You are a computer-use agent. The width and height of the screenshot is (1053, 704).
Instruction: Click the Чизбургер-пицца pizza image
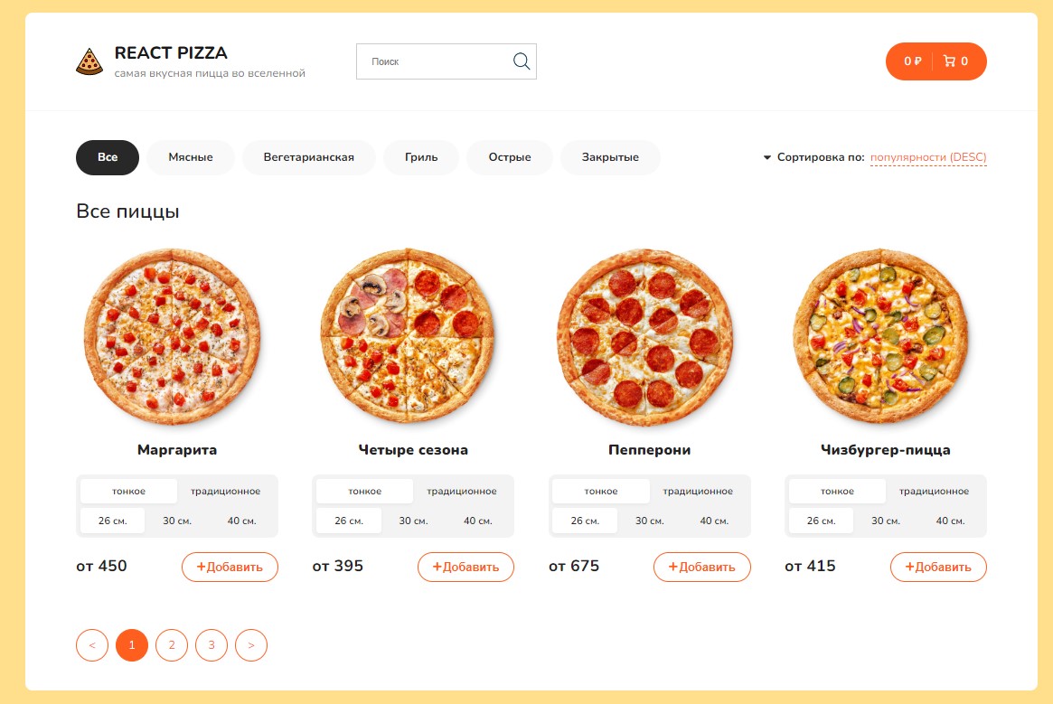(881, 337)
